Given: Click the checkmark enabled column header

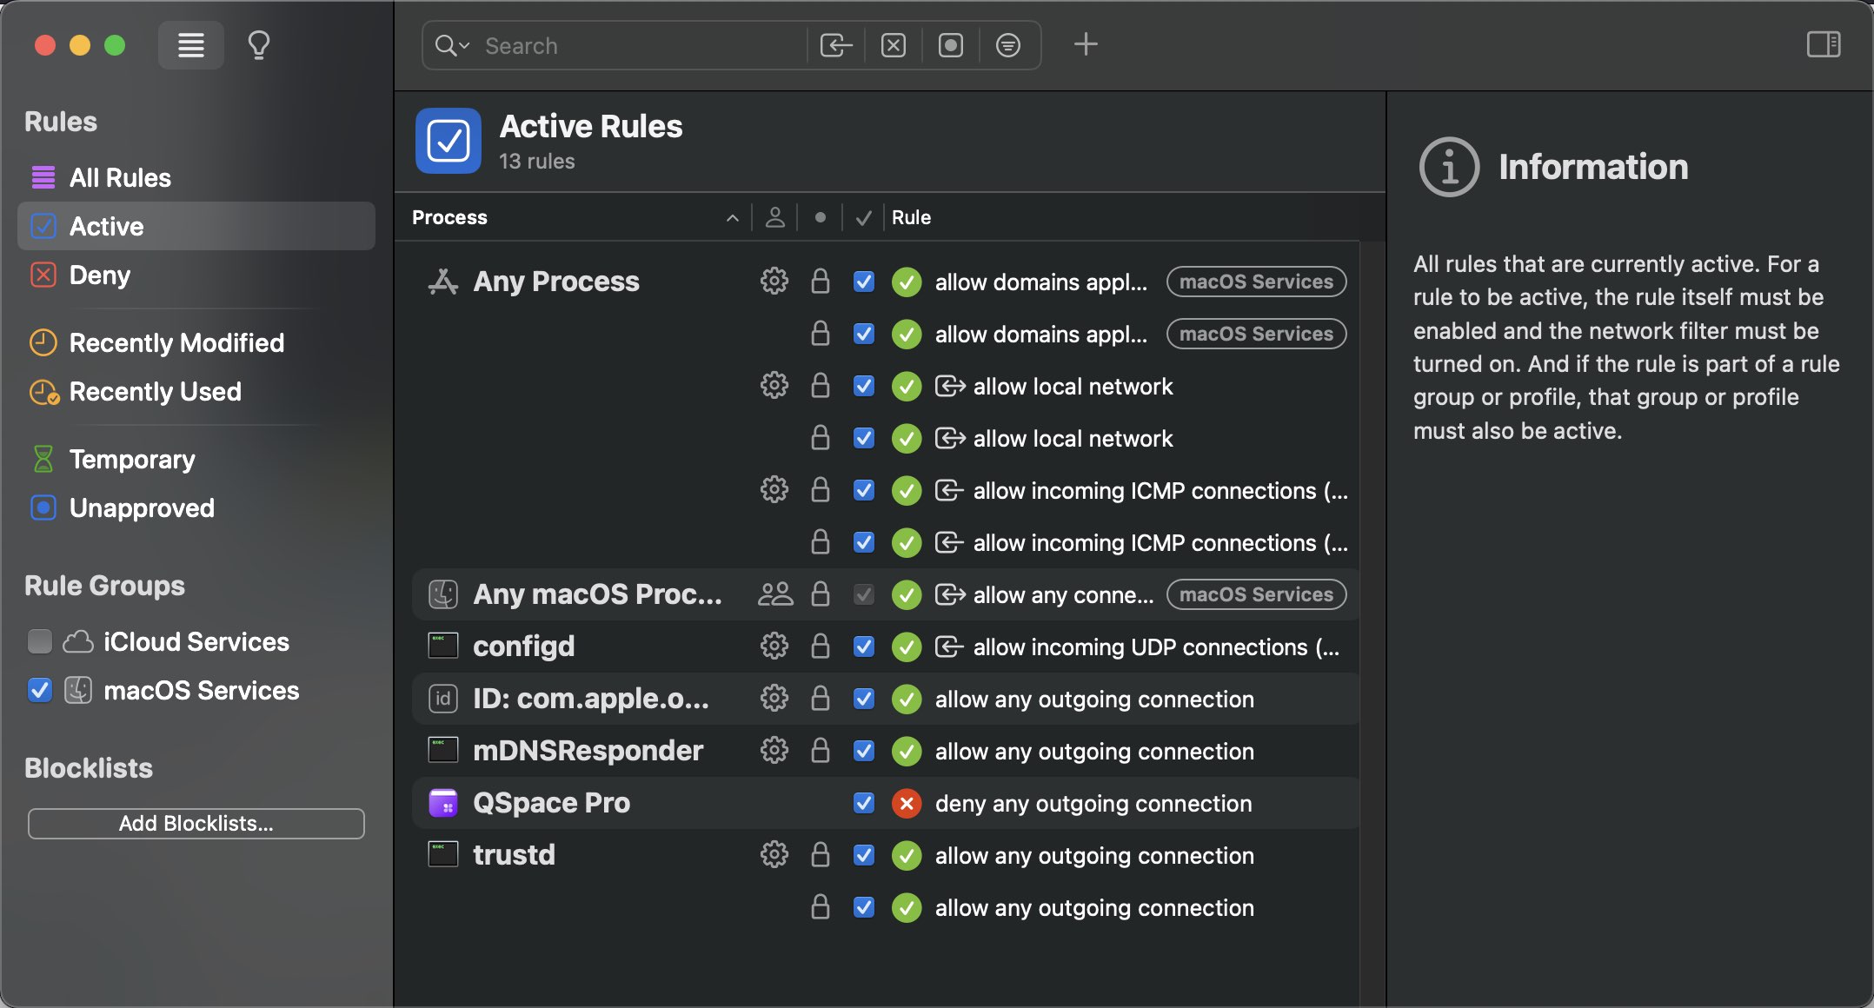Looking at the screenshot, I should click(863, 217).
